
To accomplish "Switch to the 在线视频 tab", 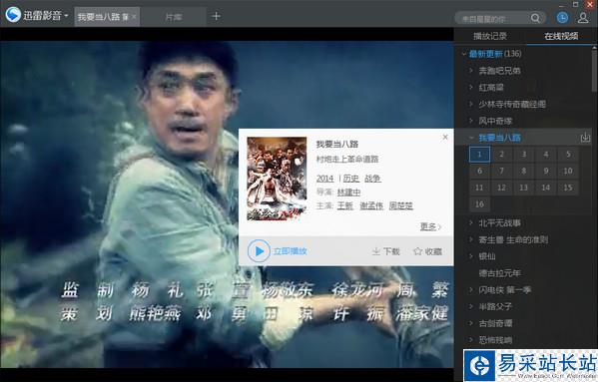I will click(561, 36).
